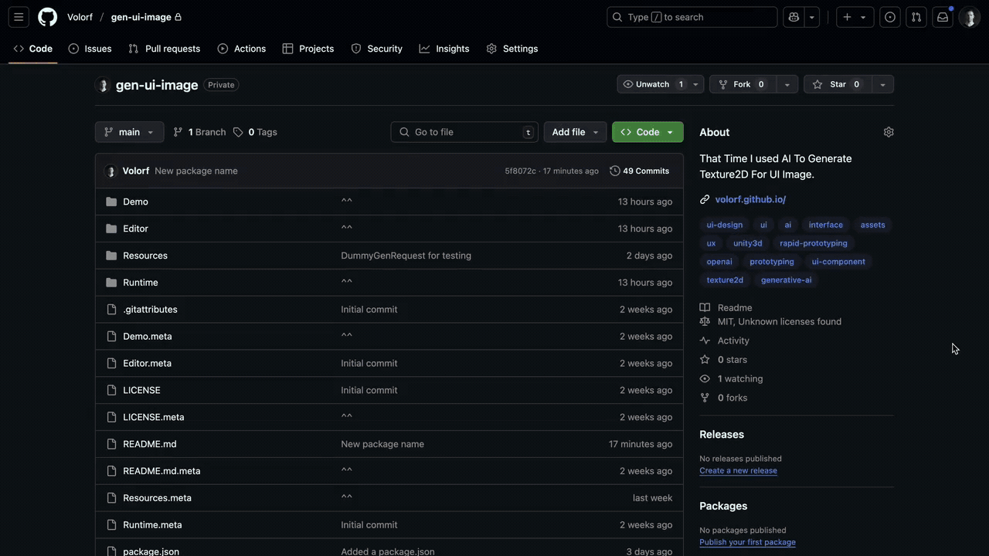Image resolution: width=989 pixels, height=556 pixels.
Task: Open Copilot chat icon in header
Action: click(794, 17)
